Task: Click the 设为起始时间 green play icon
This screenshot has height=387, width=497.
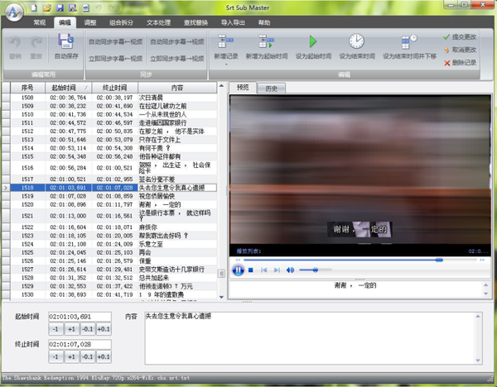Action: tap(313, 41)
